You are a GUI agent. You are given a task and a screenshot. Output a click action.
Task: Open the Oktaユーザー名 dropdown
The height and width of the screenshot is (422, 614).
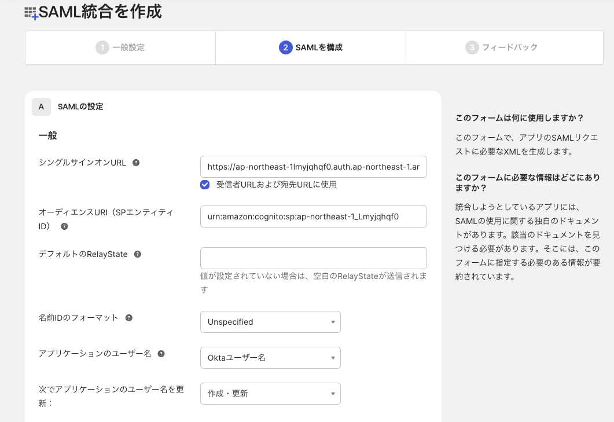click(x=270, y=358)
